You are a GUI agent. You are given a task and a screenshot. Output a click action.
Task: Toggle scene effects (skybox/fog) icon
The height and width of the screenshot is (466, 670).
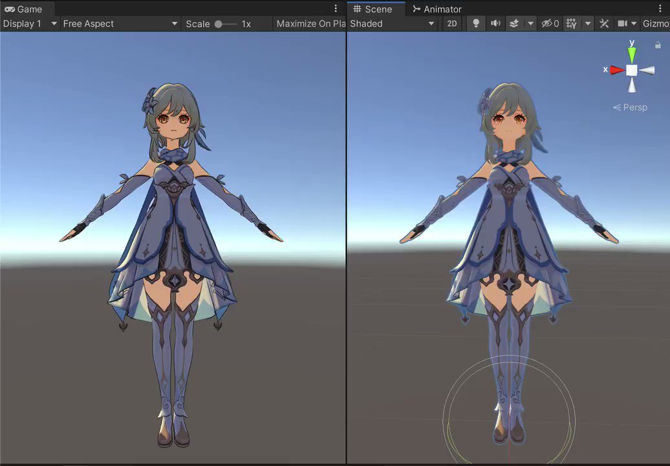click(x=515, y=24)
